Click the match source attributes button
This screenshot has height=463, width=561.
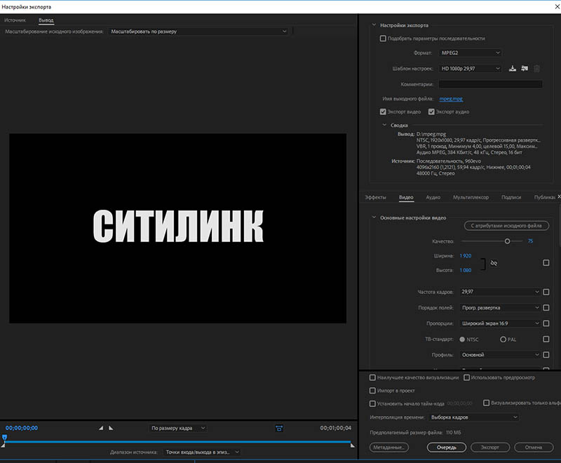(x=506, y=225)
